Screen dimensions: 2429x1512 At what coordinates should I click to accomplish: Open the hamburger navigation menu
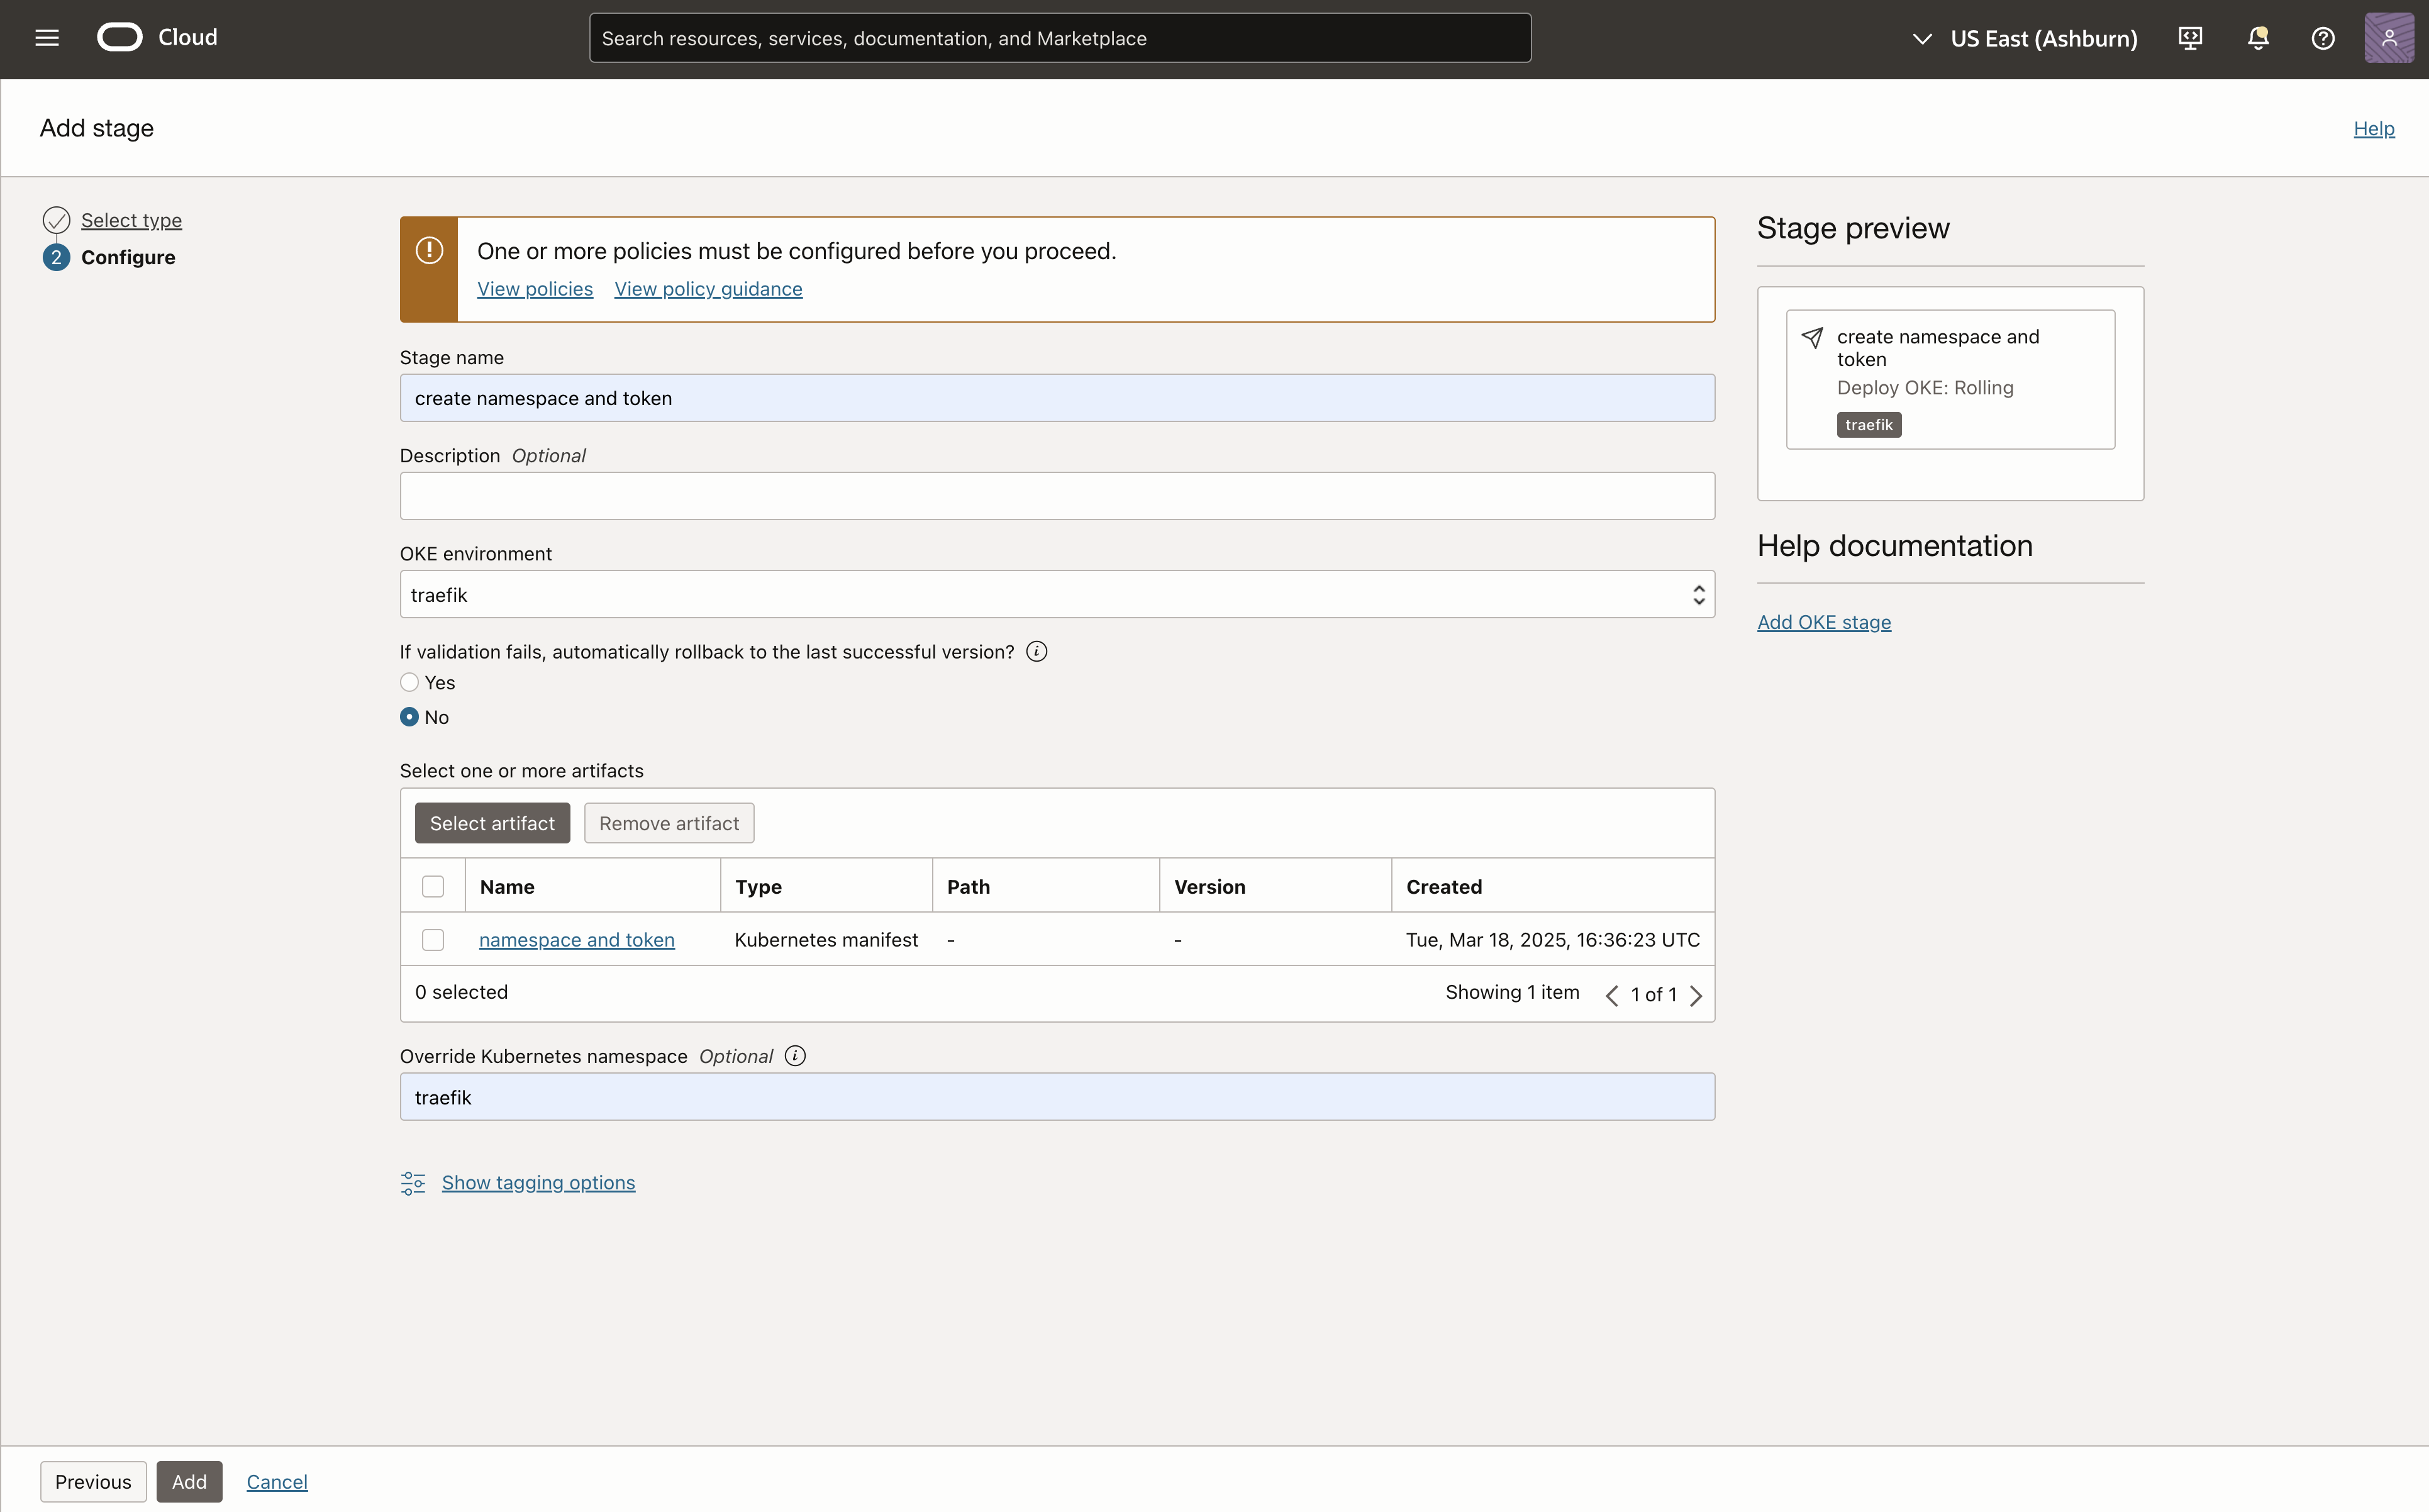click(47, 38)
